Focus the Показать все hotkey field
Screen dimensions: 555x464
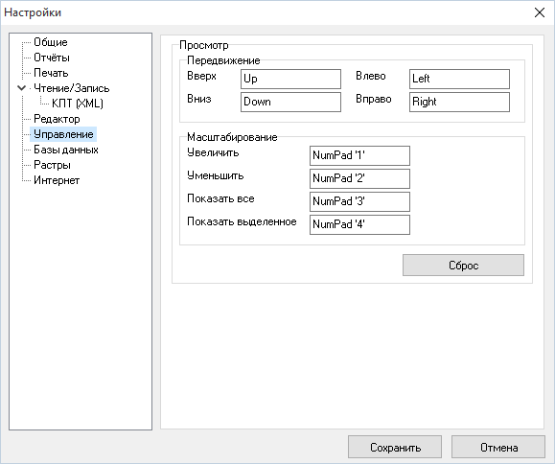359,201
